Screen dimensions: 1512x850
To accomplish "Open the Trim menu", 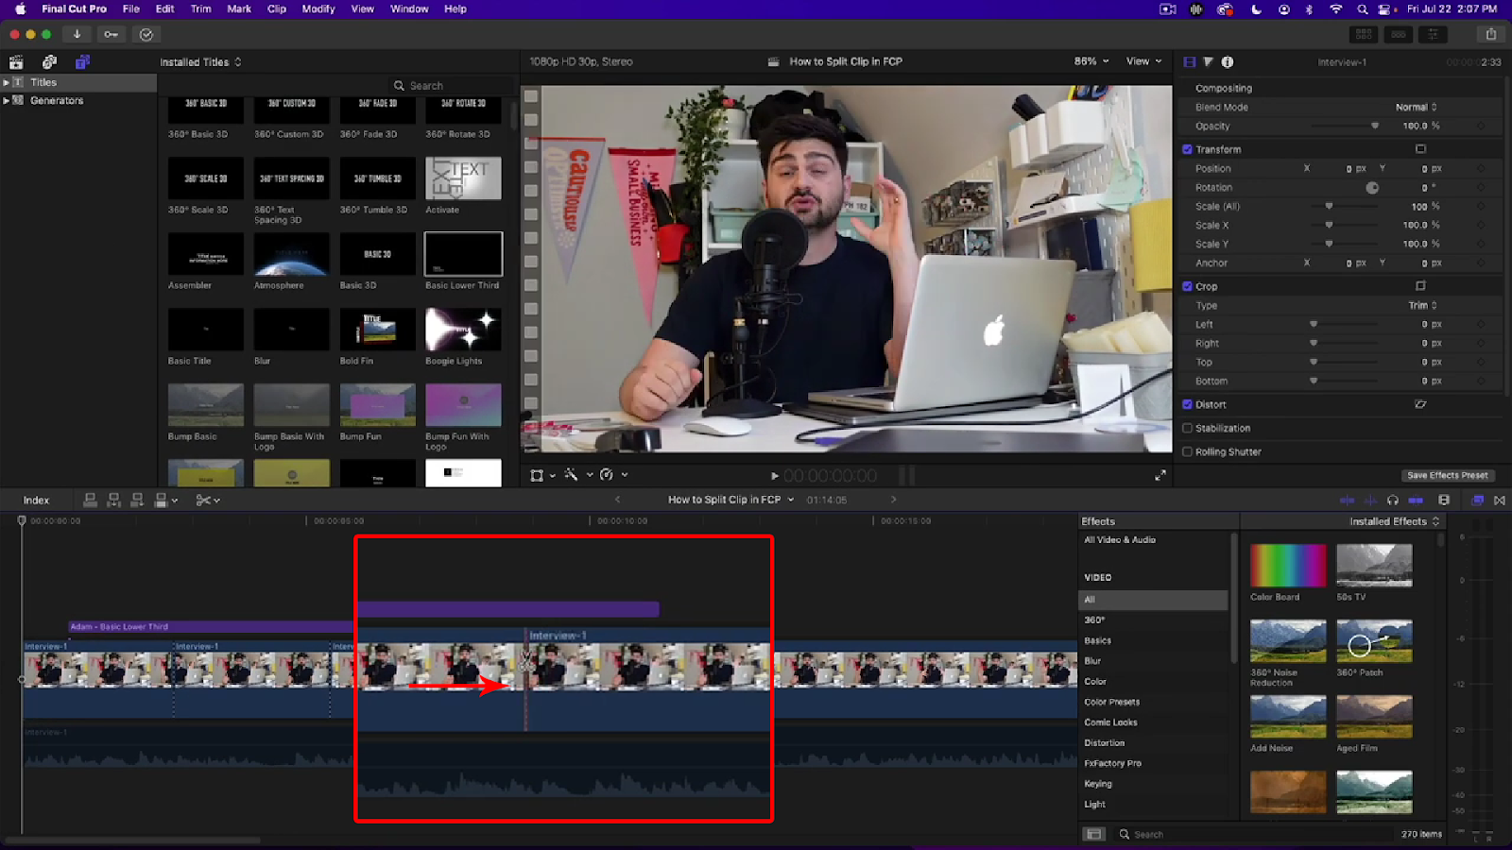I will coord(201,8).
